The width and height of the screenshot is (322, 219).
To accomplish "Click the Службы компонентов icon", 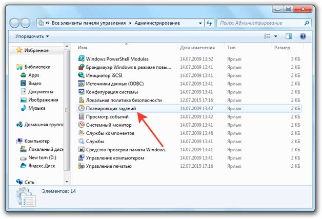I will 82,133.
